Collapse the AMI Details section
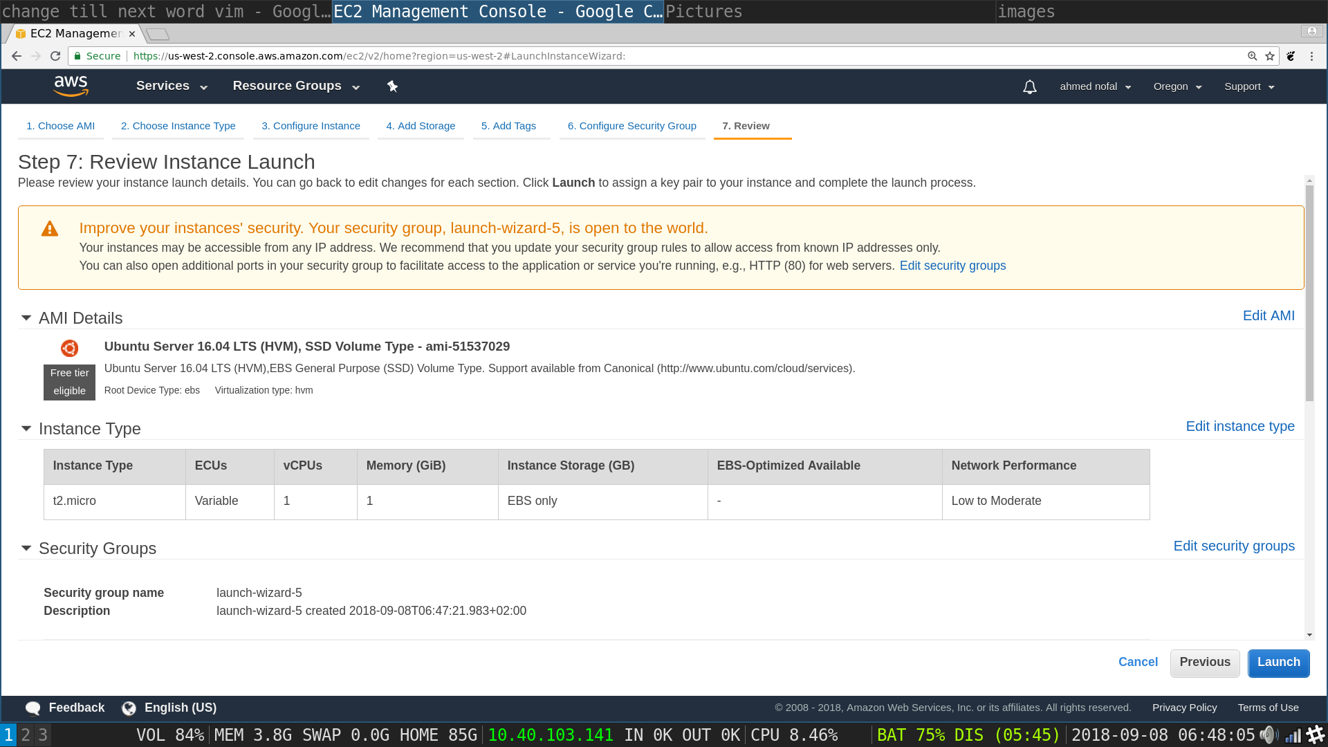This screenshot has height=747, width=1328. [26, 318]
